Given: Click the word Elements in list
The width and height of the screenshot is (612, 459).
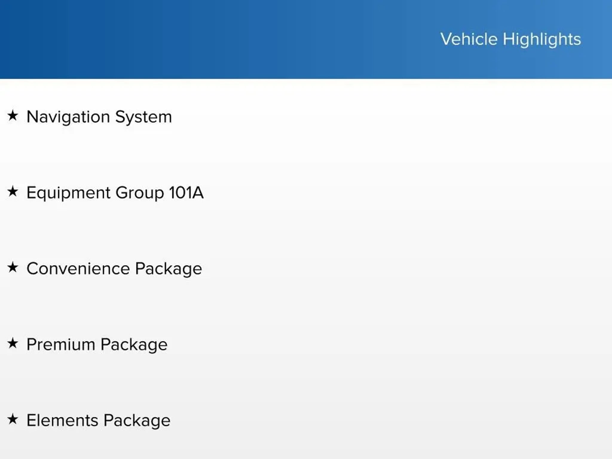Looking at the screenshot, I should coord(62,420).
